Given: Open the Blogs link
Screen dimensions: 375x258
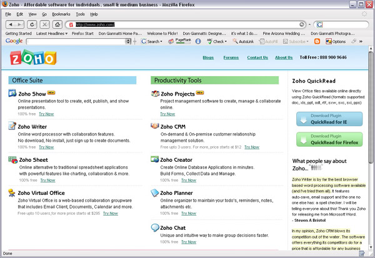Looking at the screenshot, I should coord(208,57).
